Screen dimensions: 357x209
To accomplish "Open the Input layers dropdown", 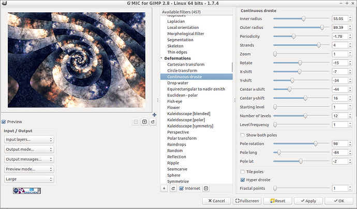I will point(29,139).
